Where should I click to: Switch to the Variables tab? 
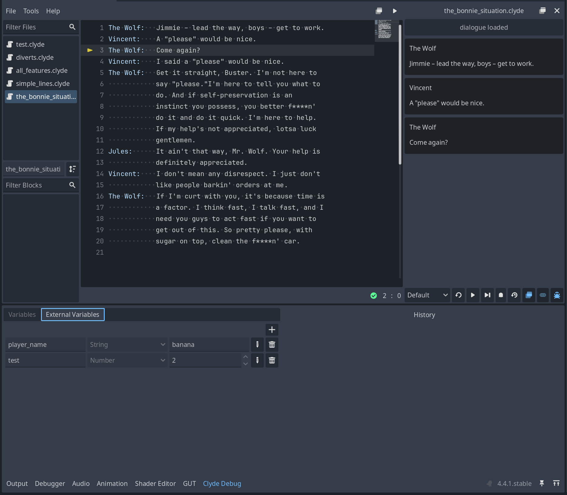(x=22, y=314)
